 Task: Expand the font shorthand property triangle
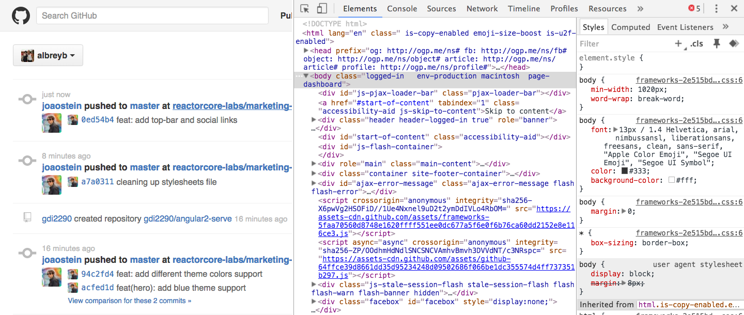click(616, 130)
